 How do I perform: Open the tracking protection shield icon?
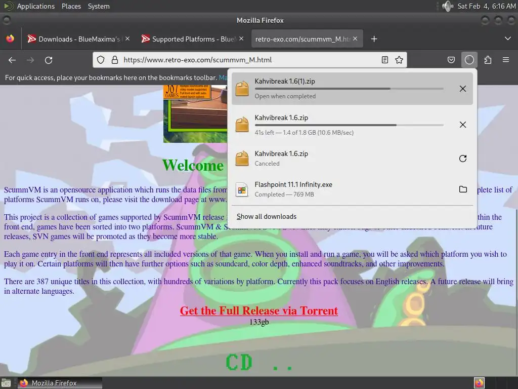tap(101, 60)
